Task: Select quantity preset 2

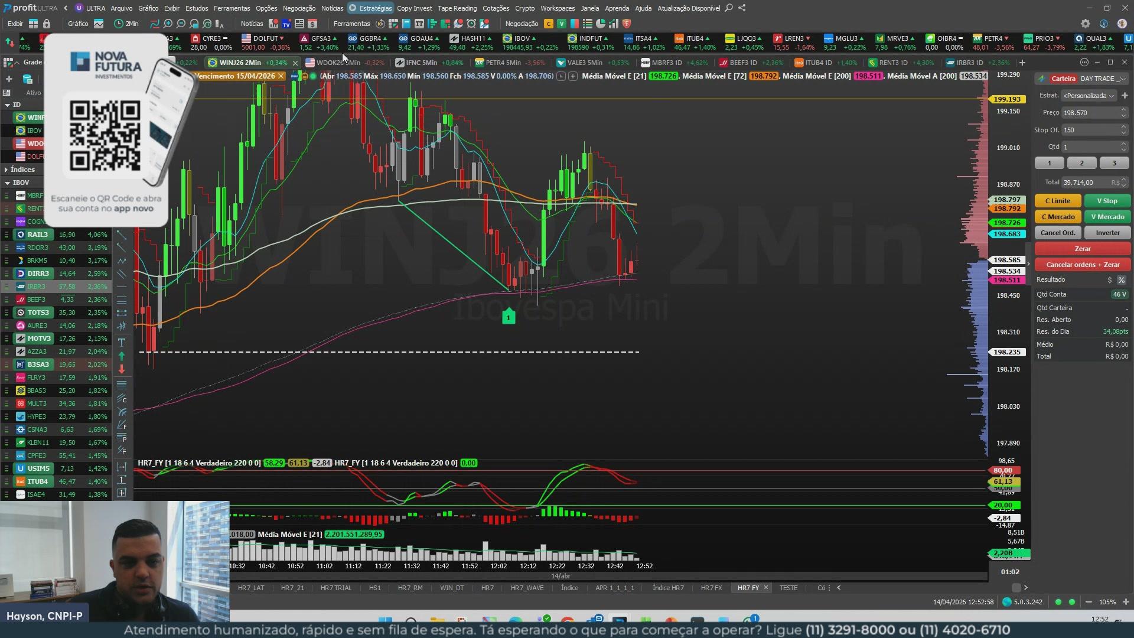Action: click(x=1081, y=163)
